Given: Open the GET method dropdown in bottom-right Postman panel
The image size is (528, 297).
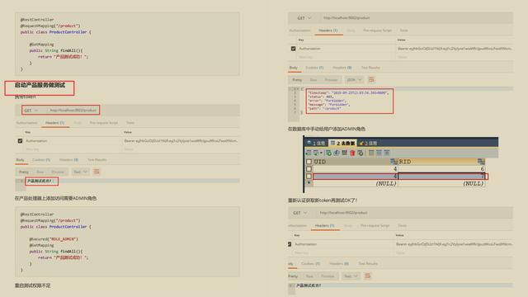Looking at the screenshot, I should click(300, 213).
